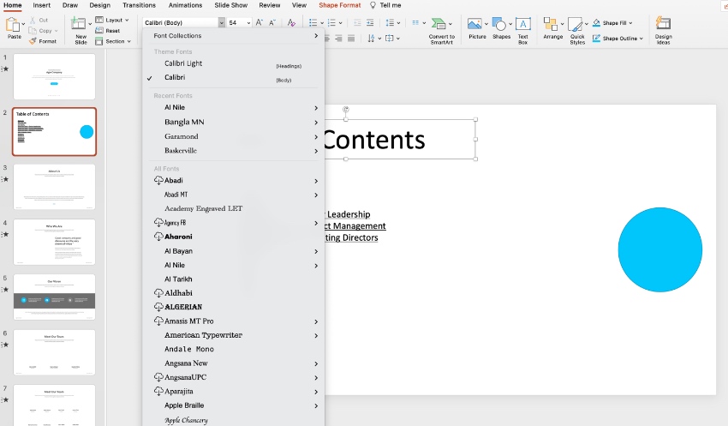Apply a numbered list

coord(331,22)
